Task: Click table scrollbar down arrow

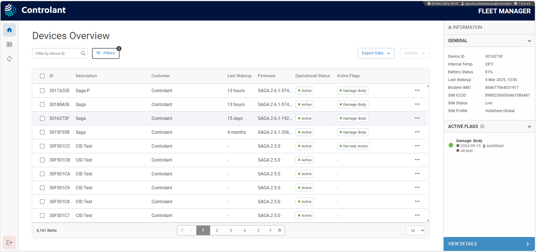Action: (428, 221)
